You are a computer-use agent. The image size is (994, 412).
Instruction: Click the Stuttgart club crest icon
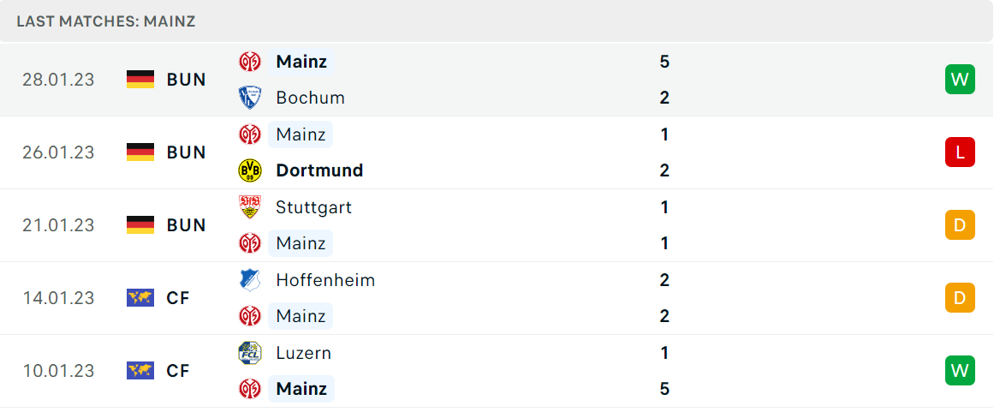pos(250,207)
